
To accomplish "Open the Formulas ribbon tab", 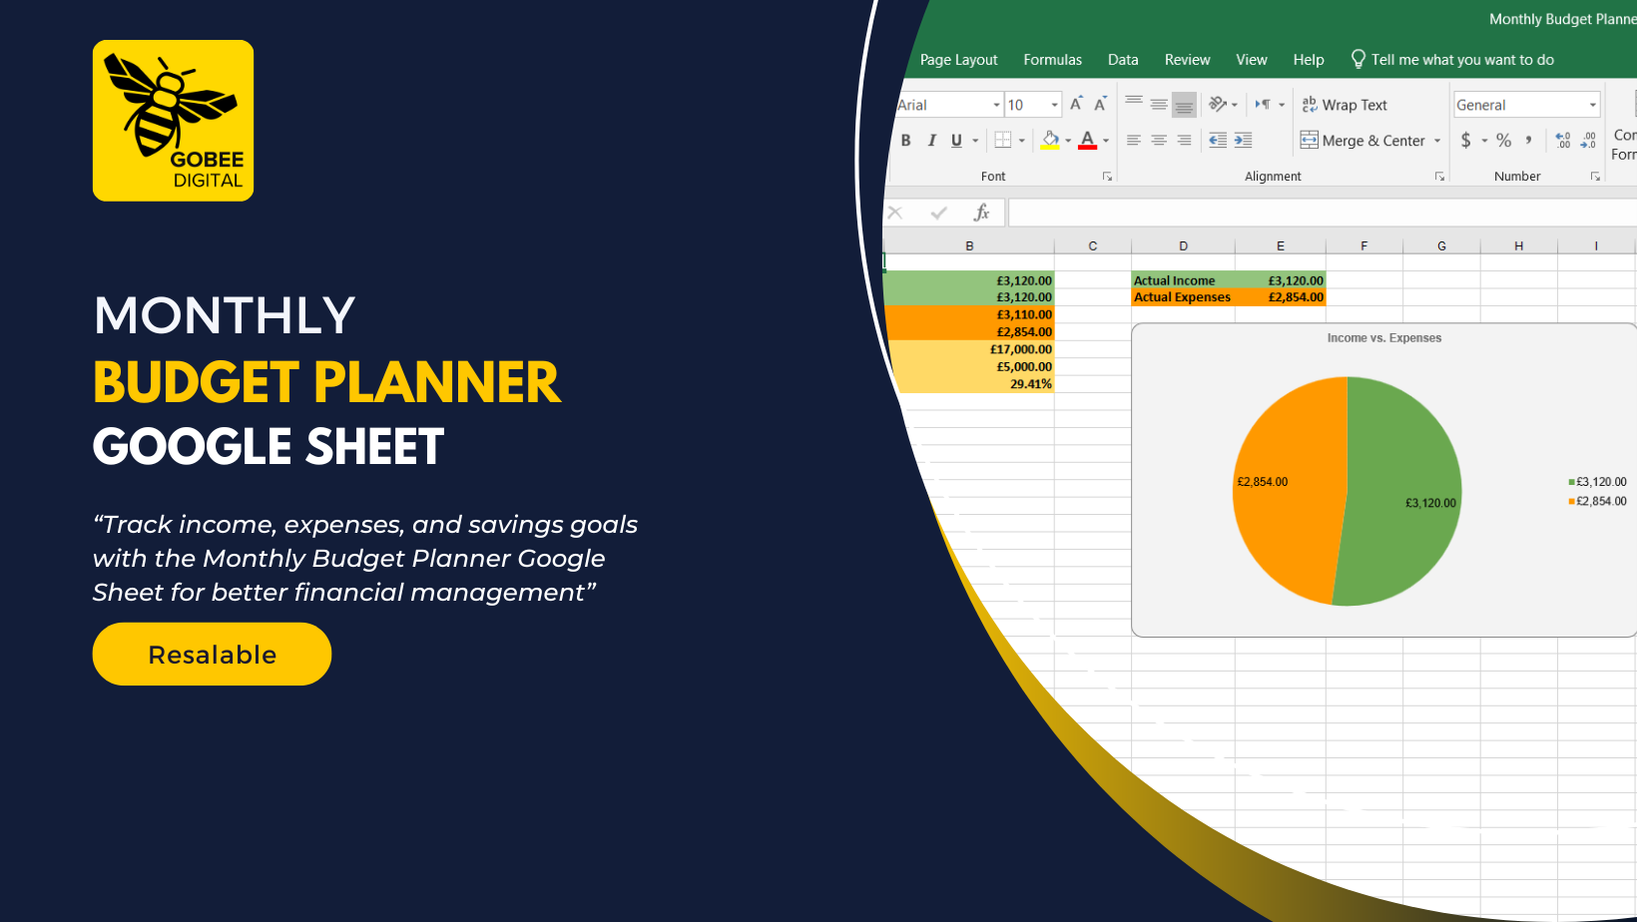I will coord(1052,60).
